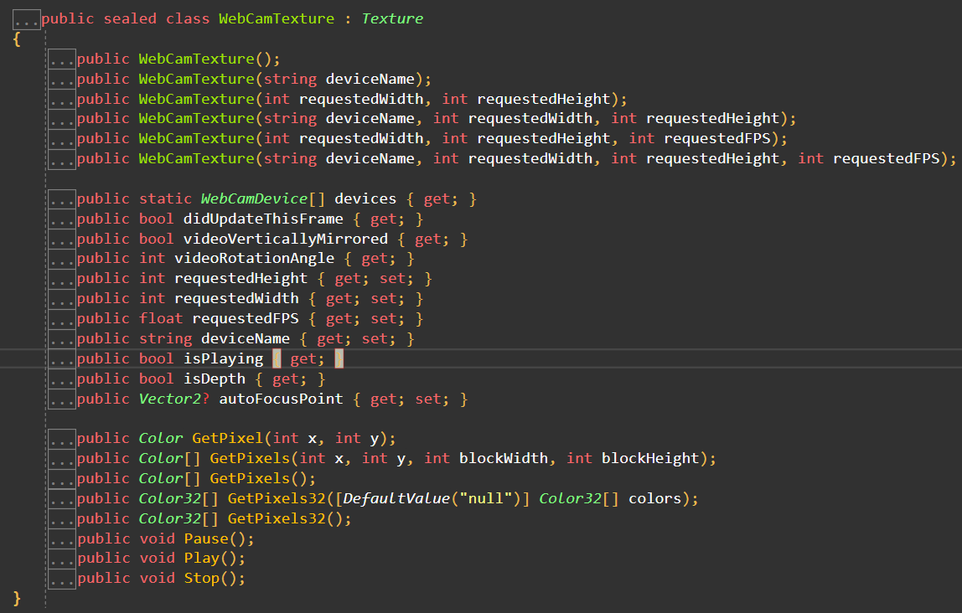Expand ellipsis before videoVerticallyMirrored property
The height and width of the screenshot is (613, 962).
tap(62, 239)
